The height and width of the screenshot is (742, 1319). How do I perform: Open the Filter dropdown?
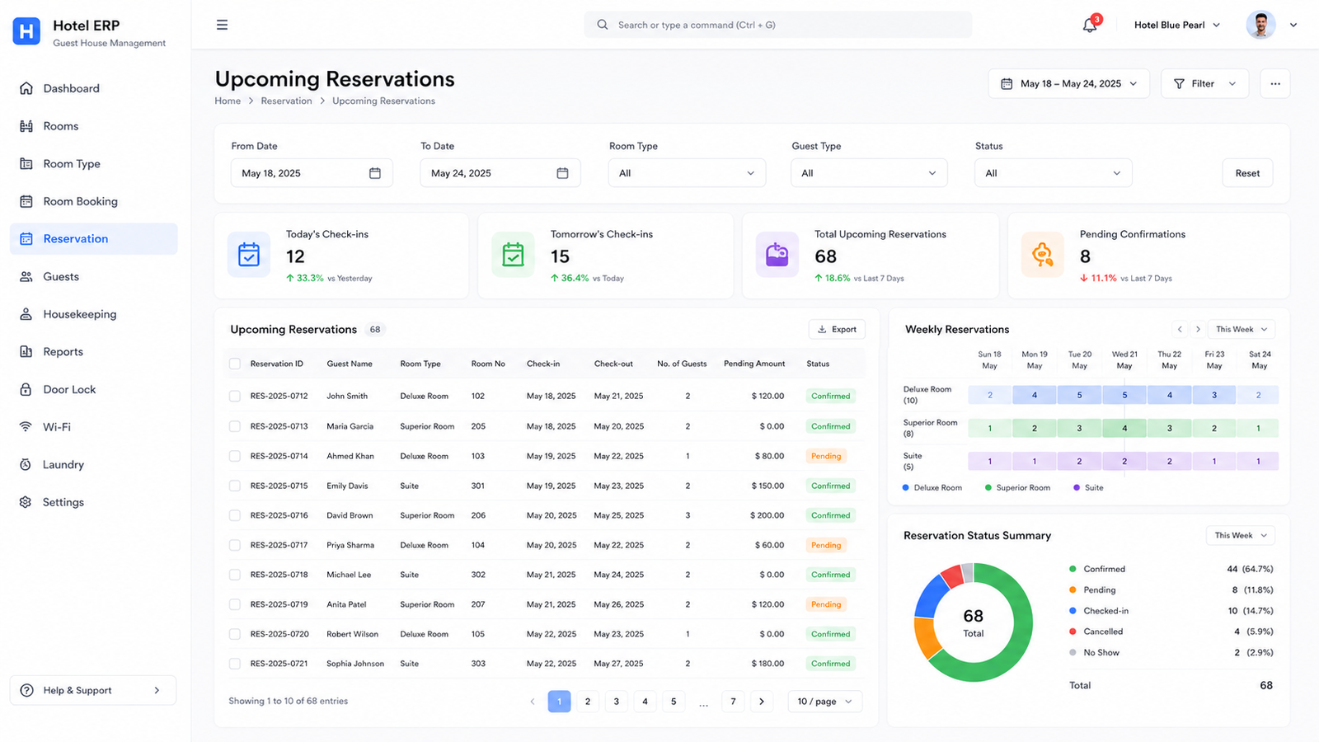[1204, 83]
